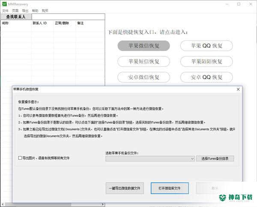
Task: Click the 打开微信库文件 button
Action: (170, 188)
